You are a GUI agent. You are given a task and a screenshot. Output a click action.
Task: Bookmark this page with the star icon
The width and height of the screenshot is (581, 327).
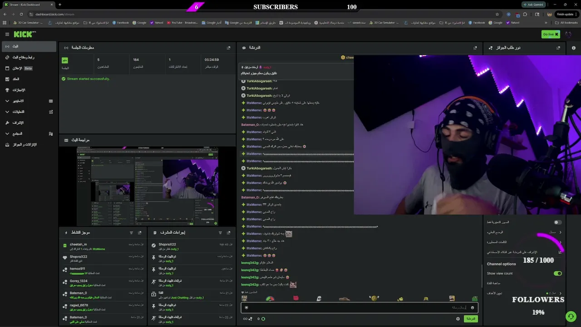pos(497,14)
